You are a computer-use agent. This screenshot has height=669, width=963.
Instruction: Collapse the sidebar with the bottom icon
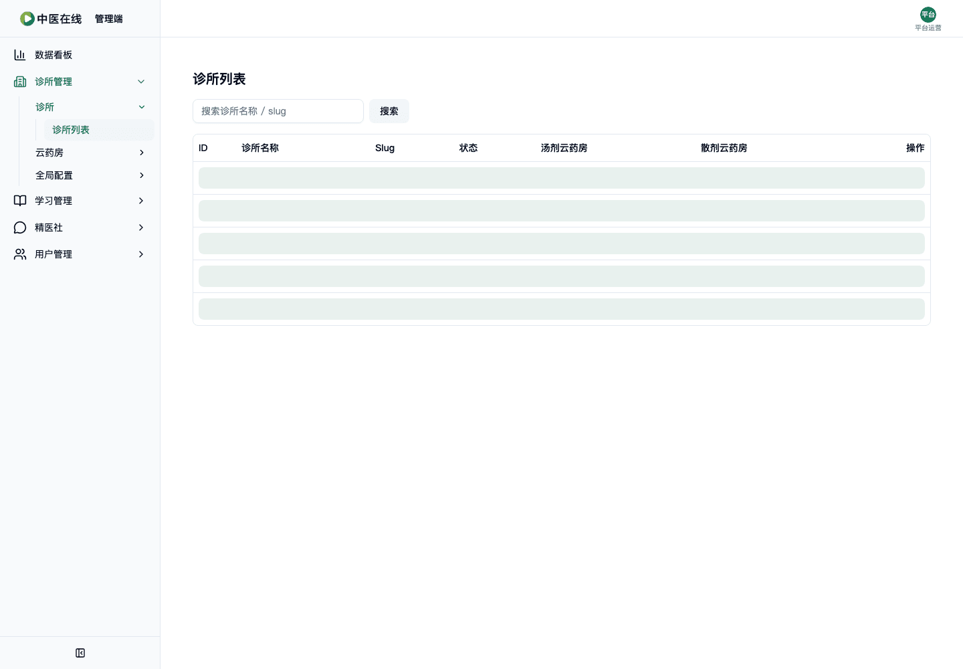pyautogui.click(x=80, y=653)
